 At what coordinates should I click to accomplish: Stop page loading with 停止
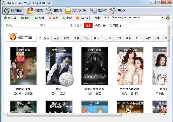click(x=53, y=18)
